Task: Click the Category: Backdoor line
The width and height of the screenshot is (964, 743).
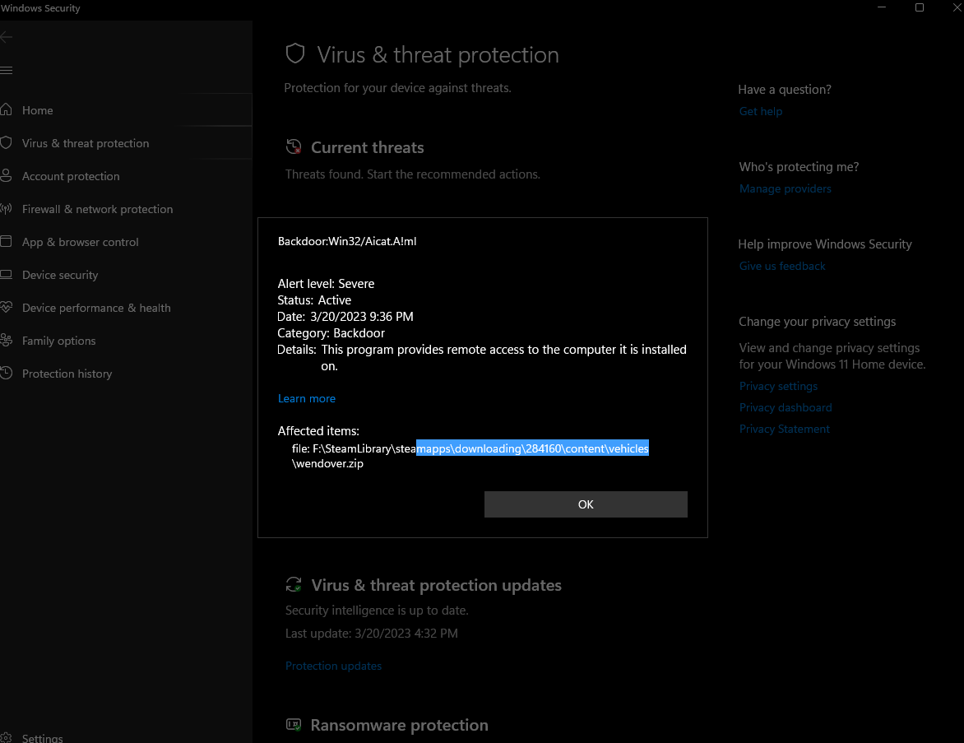Action: click(331, 333)
